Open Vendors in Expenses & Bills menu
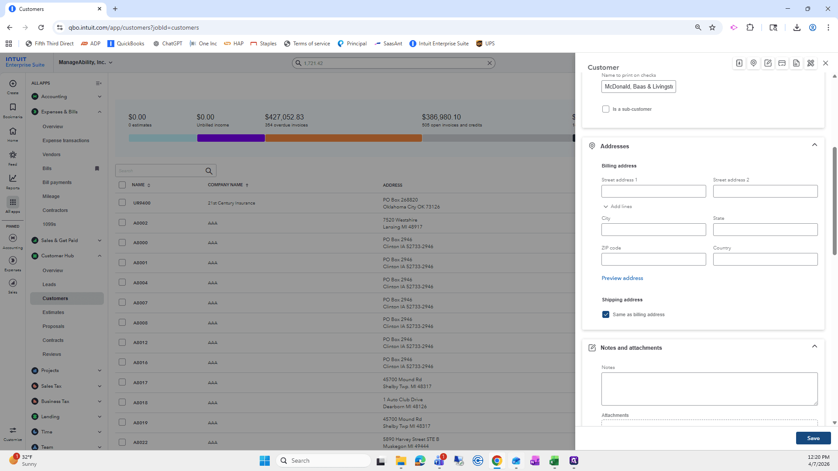Image resolution: width=838 pixels, height=471 pixels. click(x=52, y=154)
